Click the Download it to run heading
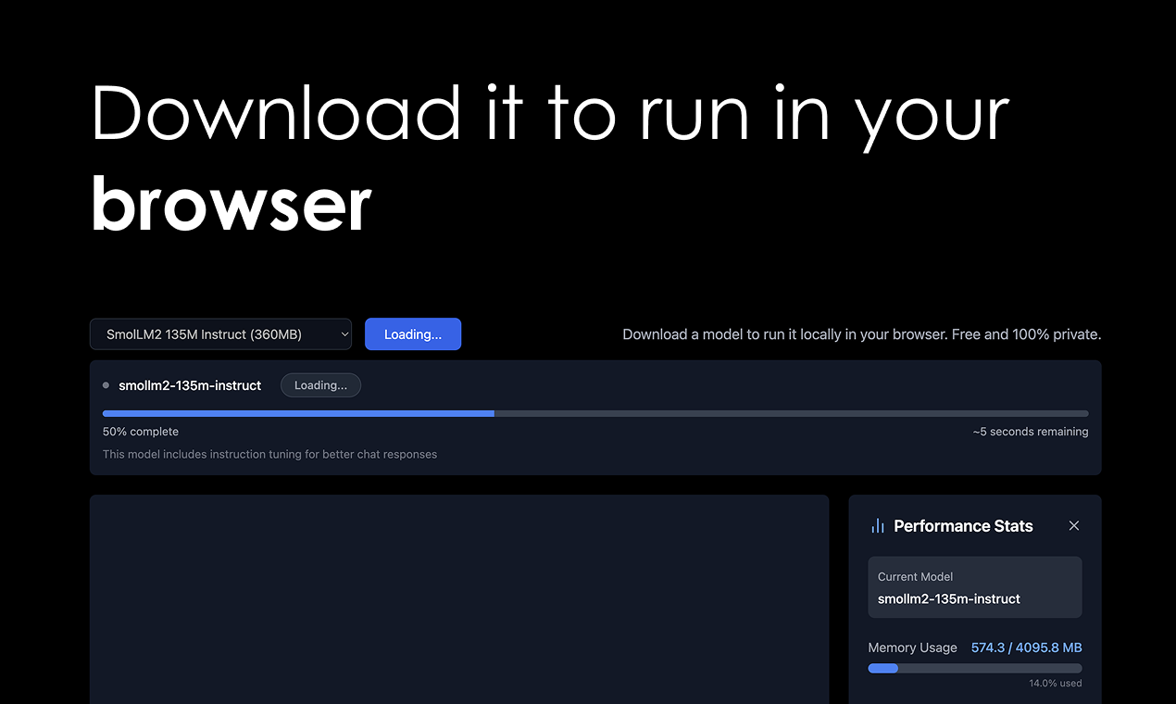 tap(550, 157)
